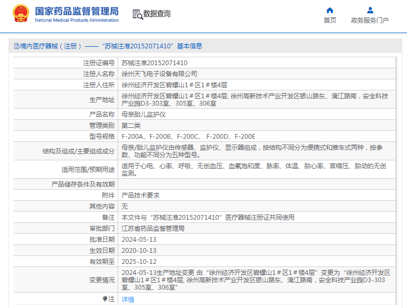
Task: Open 政务服务门户 portal link
Action: pos(370,20)
